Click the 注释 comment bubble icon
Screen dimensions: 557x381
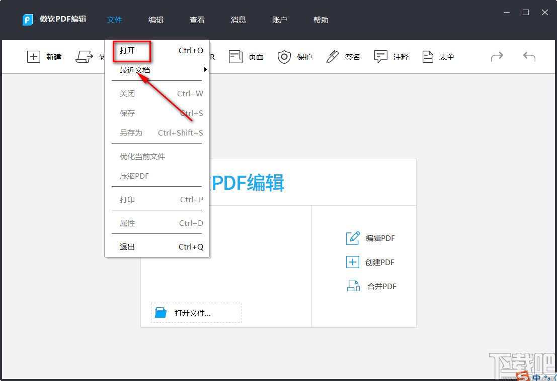[381, 57]
